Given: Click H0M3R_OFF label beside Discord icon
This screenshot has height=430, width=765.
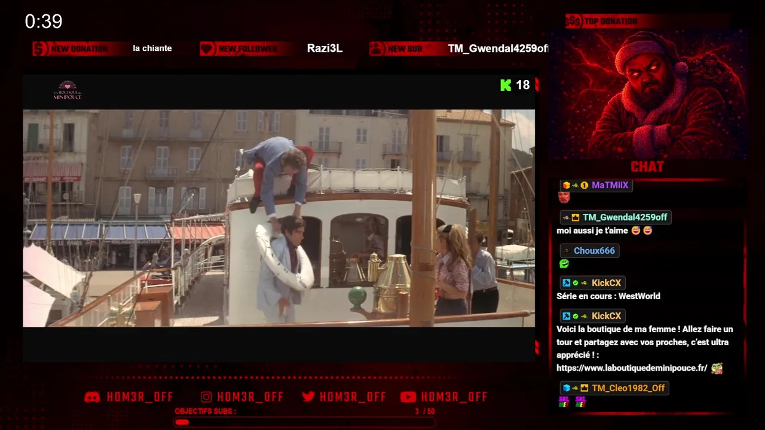Looking at the screenshot, I should pyautogui.click(x=140, y=397).
